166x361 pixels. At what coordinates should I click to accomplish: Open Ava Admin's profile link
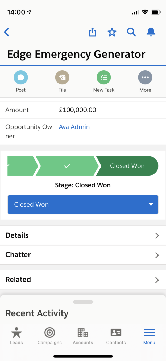74,127
